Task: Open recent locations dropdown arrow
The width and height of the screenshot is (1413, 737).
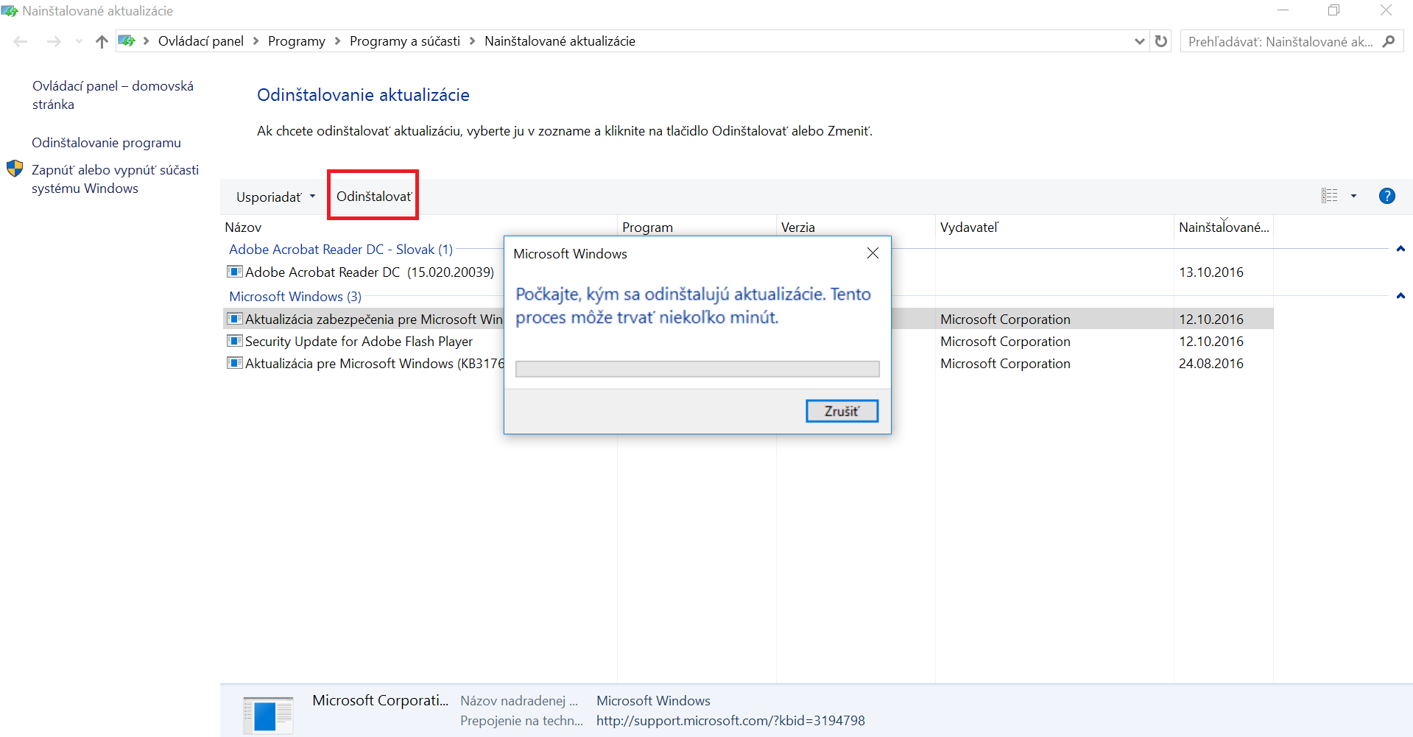Action: point(79,41)
